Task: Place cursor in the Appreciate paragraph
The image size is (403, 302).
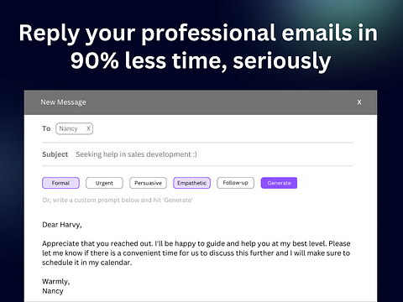Action: click(196, 253)
